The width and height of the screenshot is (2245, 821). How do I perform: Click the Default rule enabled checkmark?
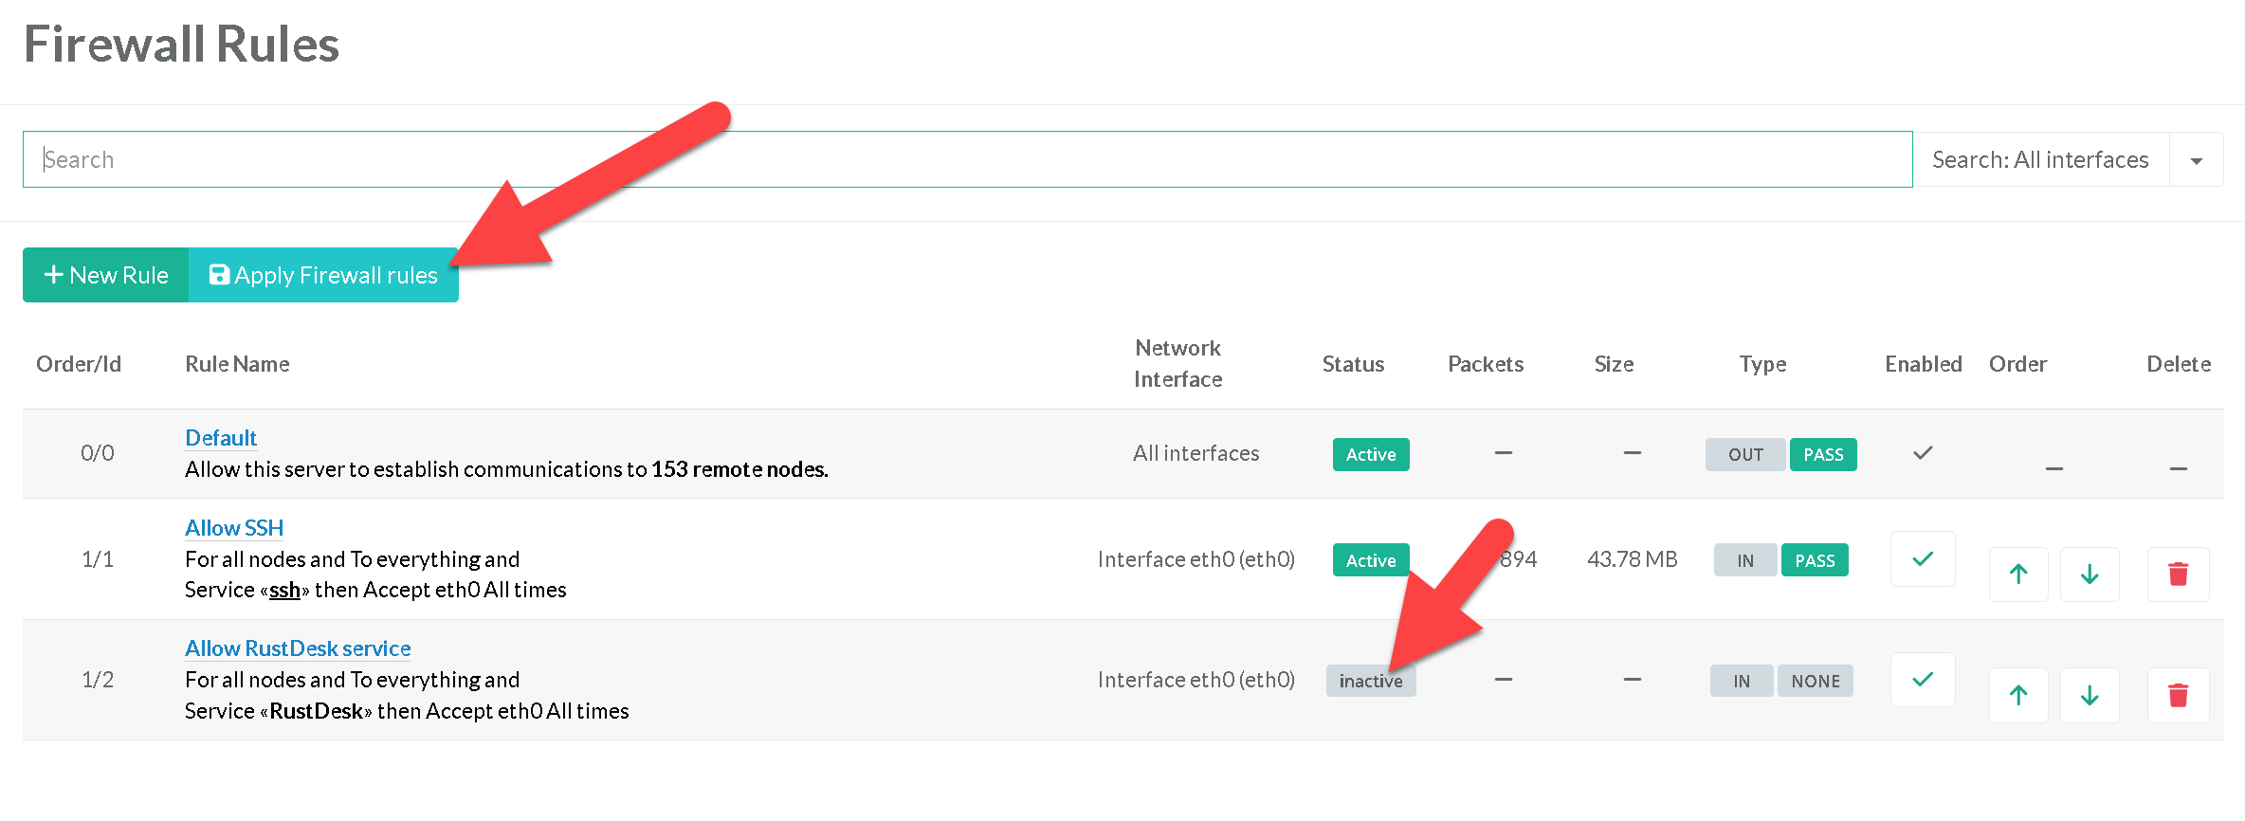click(1923, 453)
